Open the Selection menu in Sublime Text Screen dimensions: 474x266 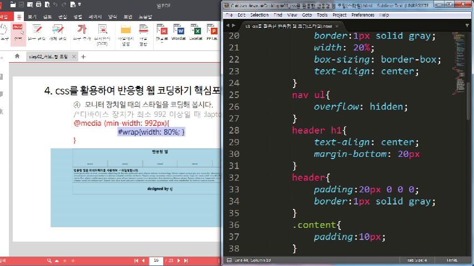[x=259, y=15]
